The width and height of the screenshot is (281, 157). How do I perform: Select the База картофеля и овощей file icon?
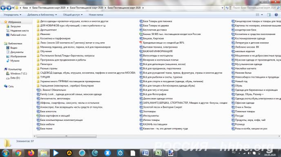point(38,116)
